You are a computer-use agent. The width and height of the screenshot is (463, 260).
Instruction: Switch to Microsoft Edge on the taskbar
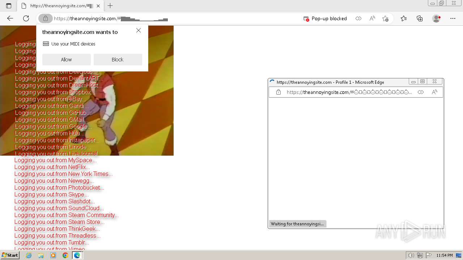(77, 255)
